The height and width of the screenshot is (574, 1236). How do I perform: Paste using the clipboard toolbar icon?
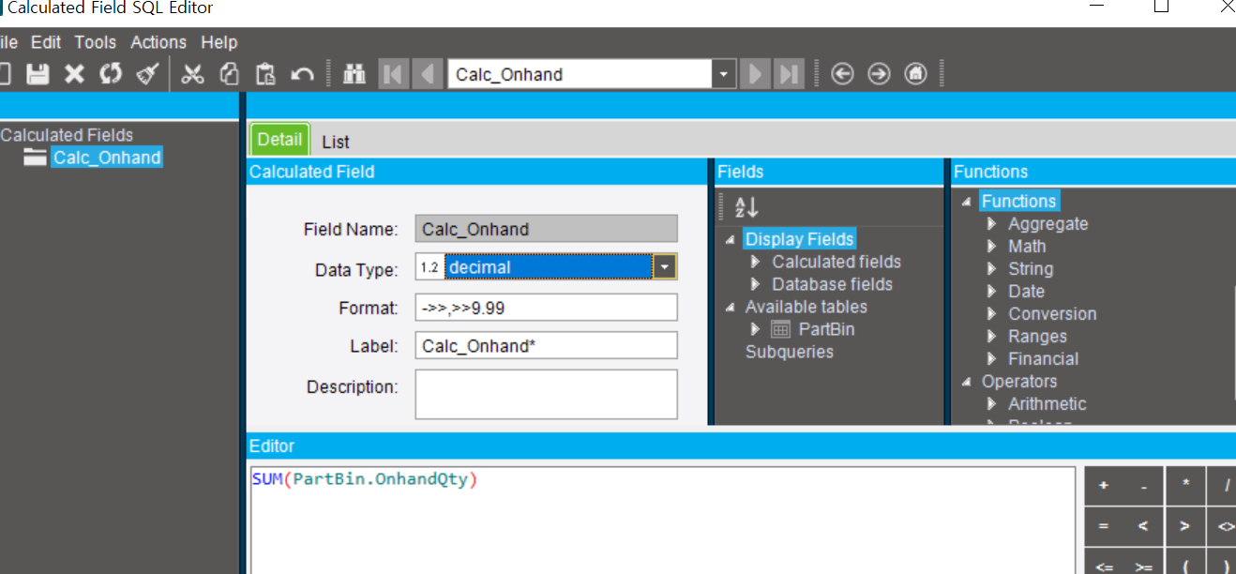pyautogui.click(x=266, y=74)
